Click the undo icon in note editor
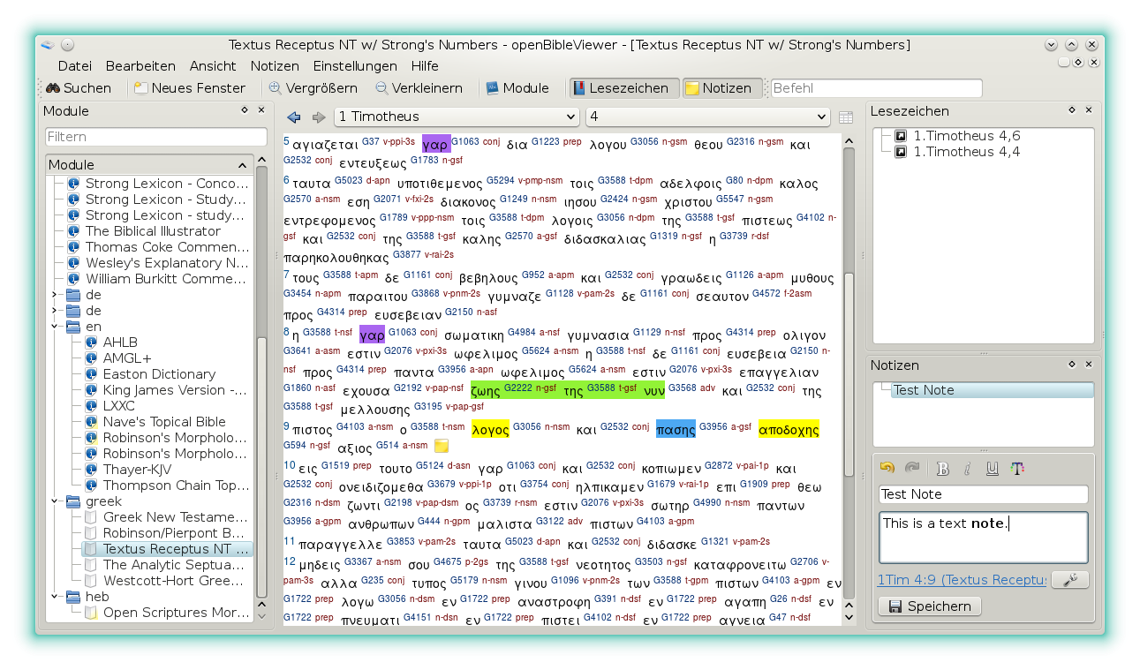 click(887, 468)
